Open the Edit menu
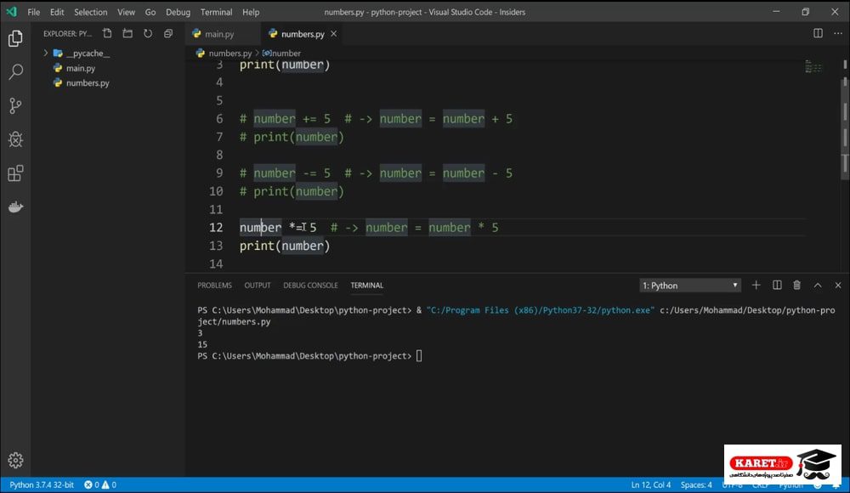 [57, 12]
